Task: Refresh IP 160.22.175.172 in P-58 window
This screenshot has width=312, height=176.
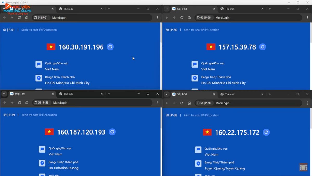Action: (x=266, y=132)
